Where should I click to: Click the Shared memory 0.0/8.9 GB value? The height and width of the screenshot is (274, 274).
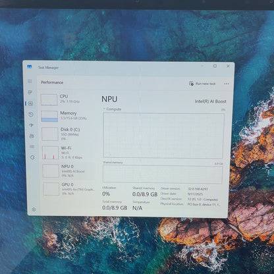145,194
